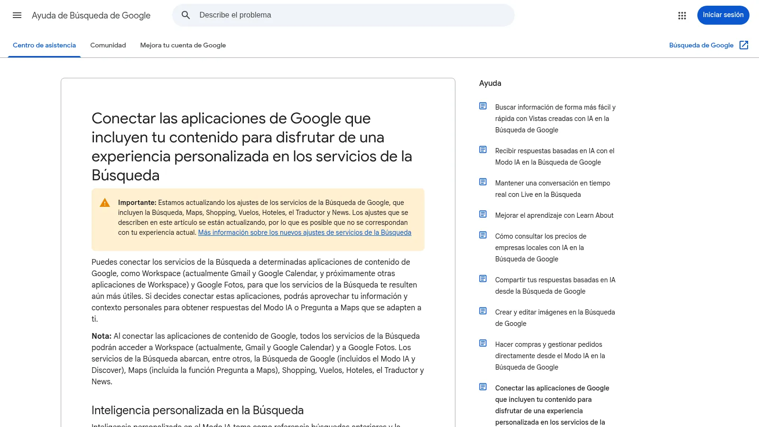Click the search magnifier icon
This screenshot has width=759, height=427.
(186, 15)
